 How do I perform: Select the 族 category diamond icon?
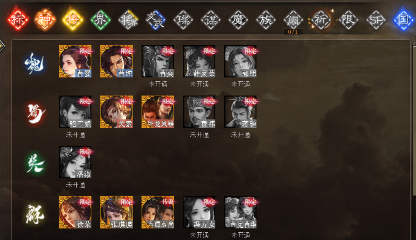tap(266, 20)
